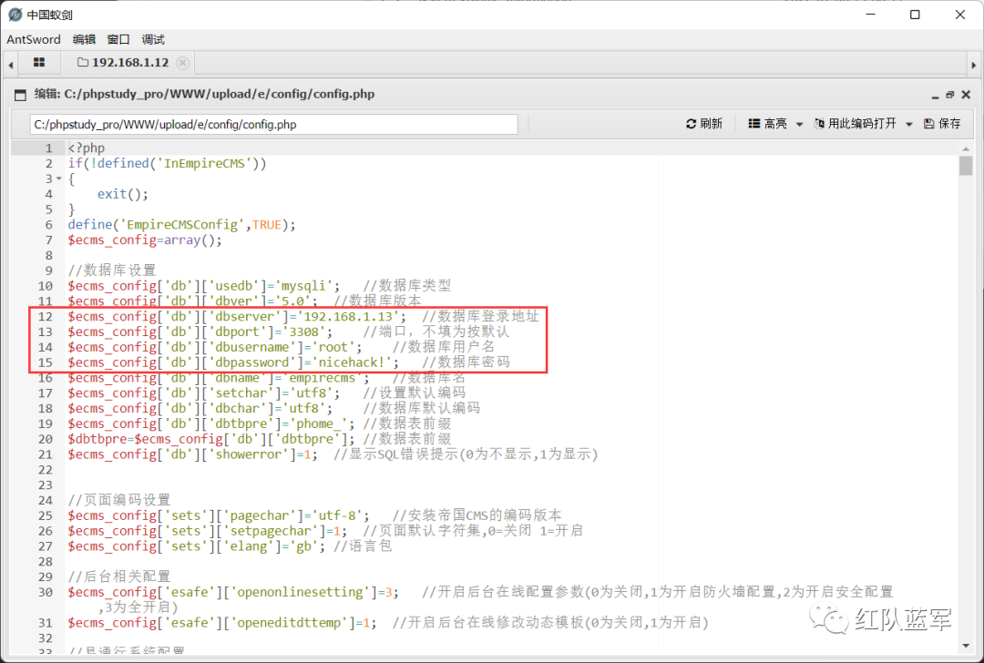Screen dimensions: 984x663
Task: Open the AntSword menu
Action: coord(34,39)
